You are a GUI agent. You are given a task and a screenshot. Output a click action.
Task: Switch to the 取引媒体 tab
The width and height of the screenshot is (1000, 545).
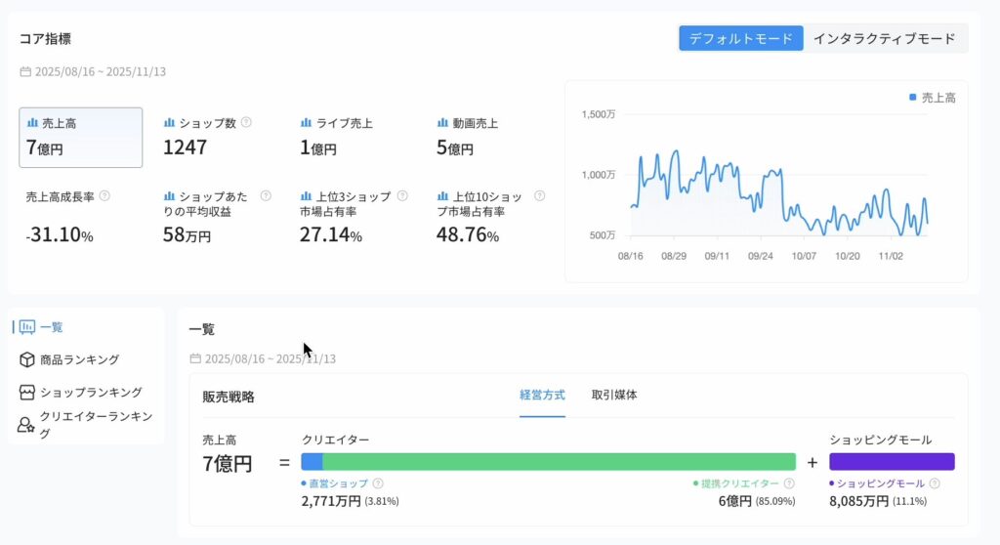[x=614, y=396]
